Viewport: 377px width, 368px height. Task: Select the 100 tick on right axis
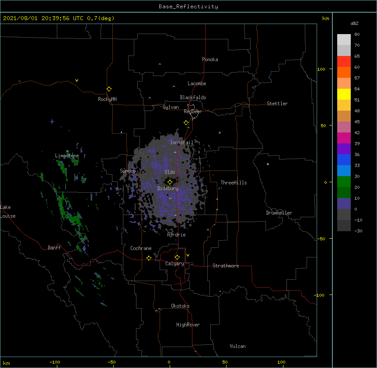click(x=321, y=69)
